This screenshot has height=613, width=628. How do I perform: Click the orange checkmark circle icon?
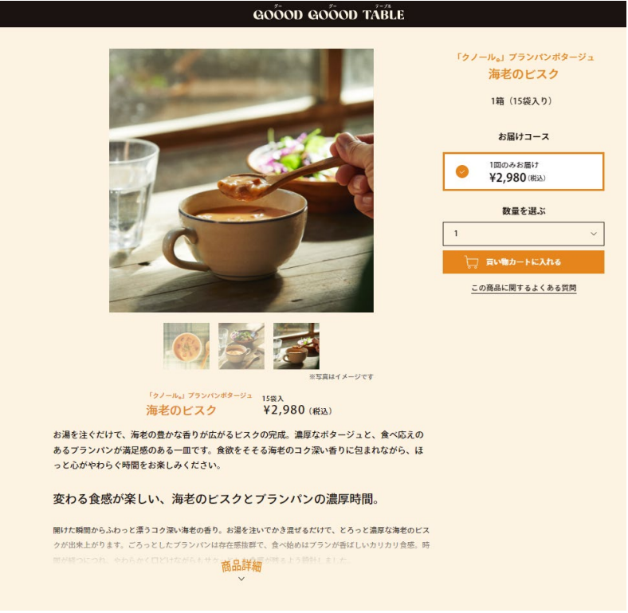462,172
